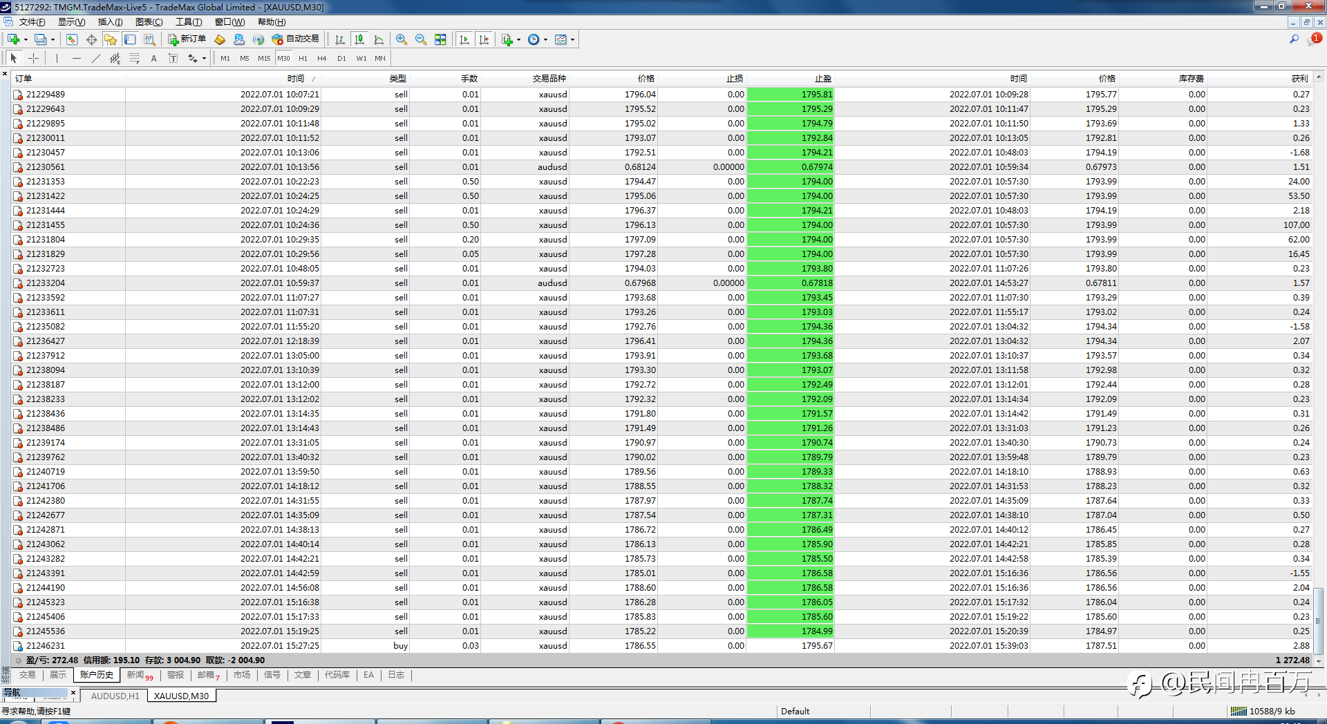Select the crosshair tool

pyautogui.click(x=33, y=58)
